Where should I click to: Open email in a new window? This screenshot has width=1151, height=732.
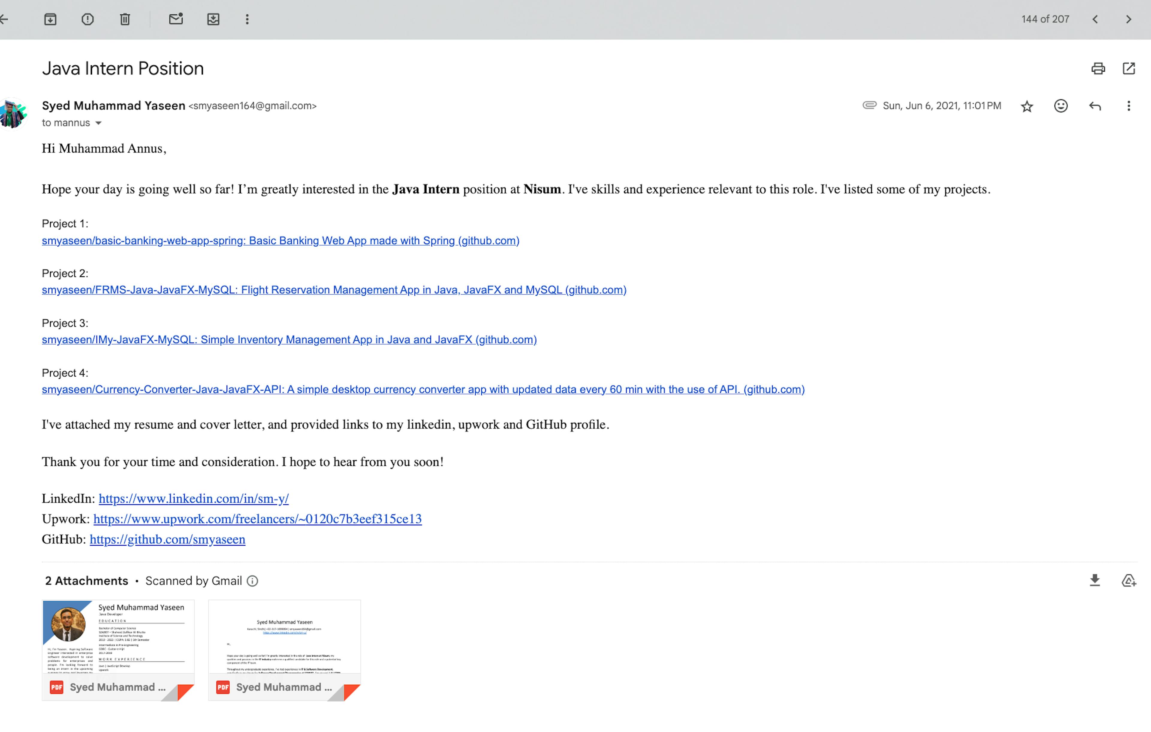pyautogui.click(x=1129, y=68)
